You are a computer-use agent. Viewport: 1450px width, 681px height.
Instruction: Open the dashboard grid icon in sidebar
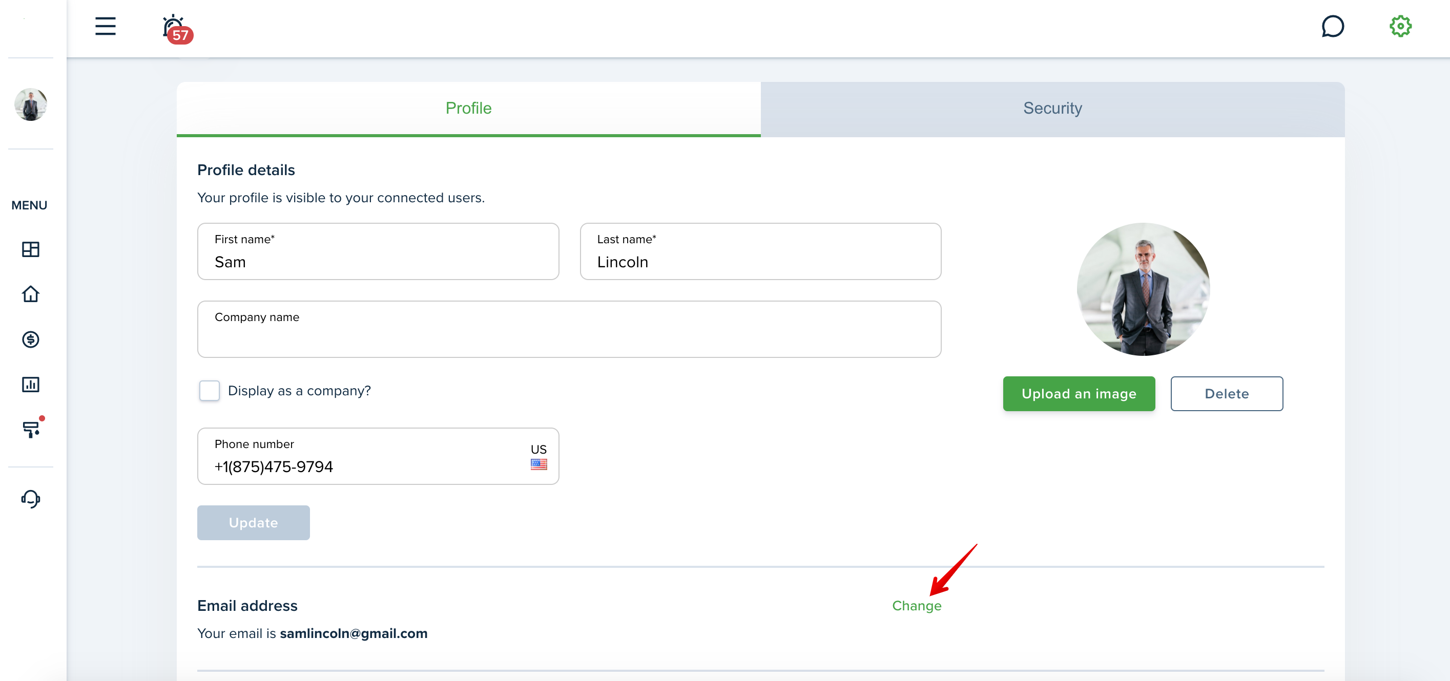coord(30,249)
